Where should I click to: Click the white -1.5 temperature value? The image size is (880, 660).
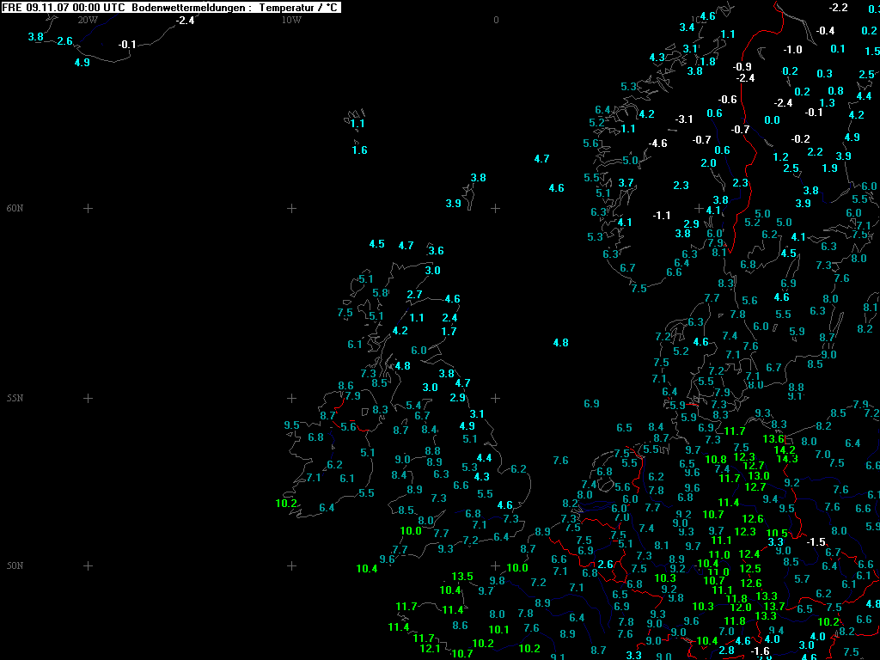816,542
